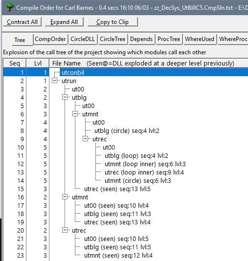Screen dimensions: 248x261
Task: Click Seq cell with value 23
Action: pyautogui.click(x=15, y=256)
